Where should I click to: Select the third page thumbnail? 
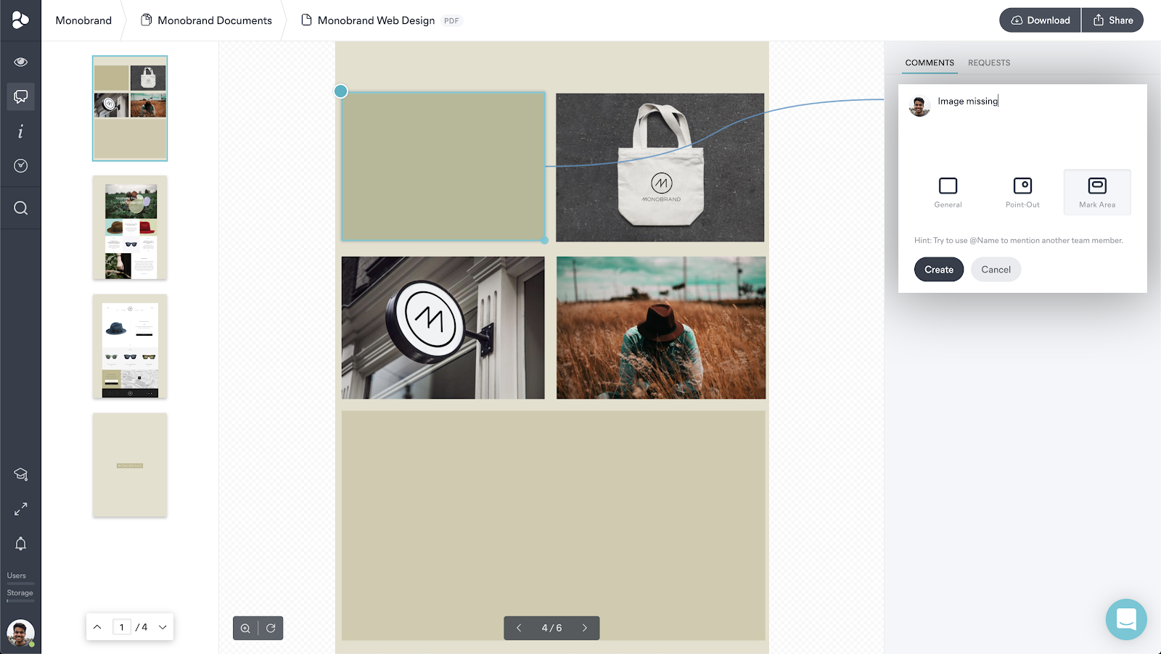pyautogui.click(x=130, y=347)
